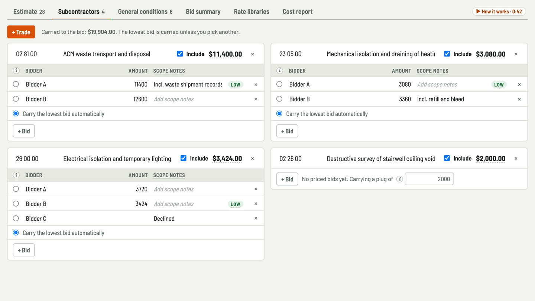Open the Rate libraries tab

click(x=252, y=12)
